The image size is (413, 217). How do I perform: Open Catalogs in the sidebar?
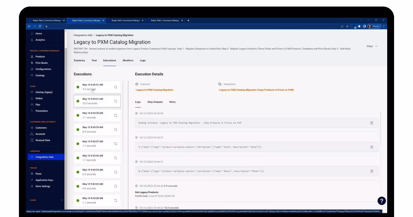point(40,75)
